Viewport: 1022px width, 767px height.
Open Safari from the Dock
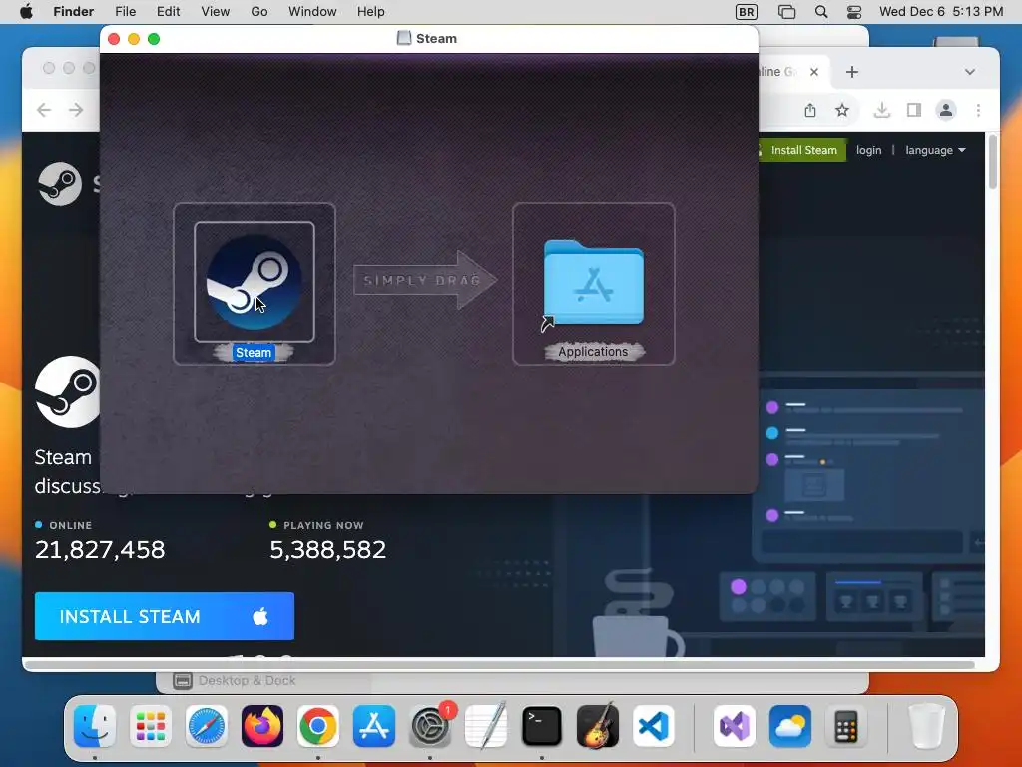[207, 726]
